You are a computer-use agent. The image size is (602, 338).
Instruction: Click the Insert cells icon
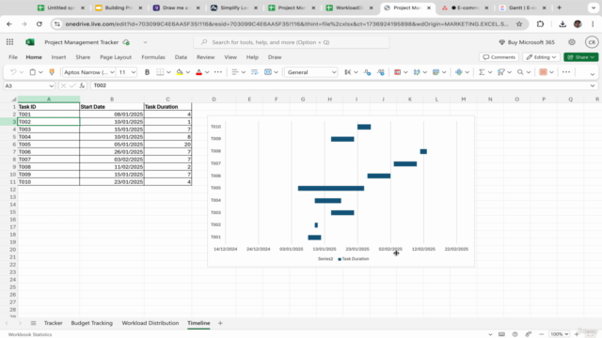click(459, 72)
